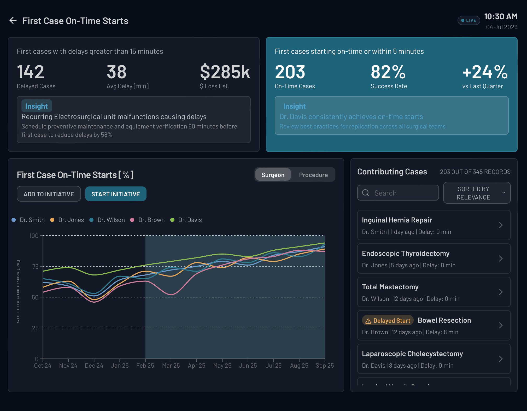The height and width of the screenshot is (411, 527).
Task: Switch to the Procedure view tab
Action: point(313,174)
